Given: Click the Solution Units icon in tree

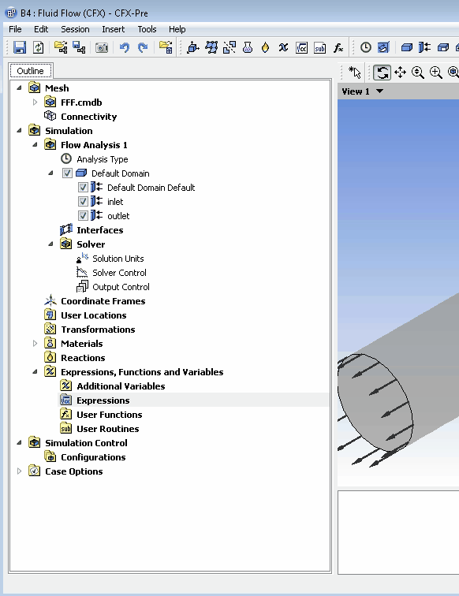Looking at the screenshot, I should pos(82,258).
